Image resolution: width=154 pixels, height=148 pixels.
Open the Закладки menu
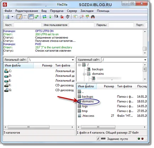coord(87,11)
